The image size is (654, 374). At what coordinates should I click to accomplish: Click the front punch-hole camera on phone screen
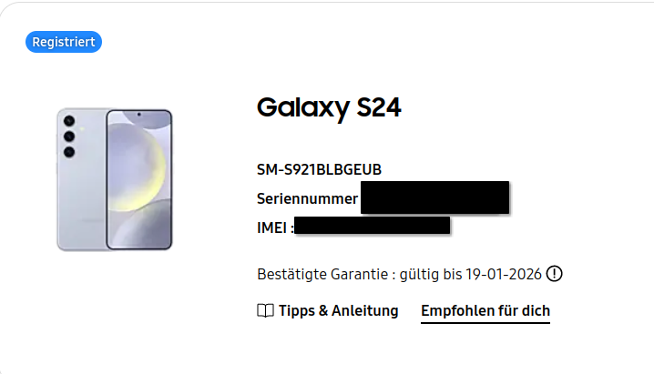138,115
